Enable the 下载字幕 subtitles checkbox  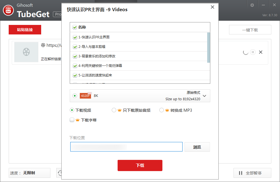[73, 120]
